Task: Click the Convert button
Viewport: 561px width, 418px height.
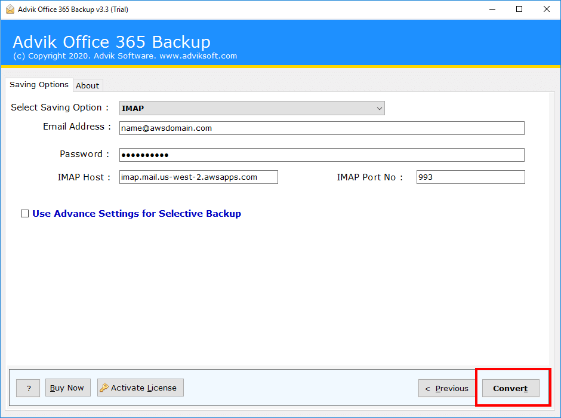Action: 510,388
